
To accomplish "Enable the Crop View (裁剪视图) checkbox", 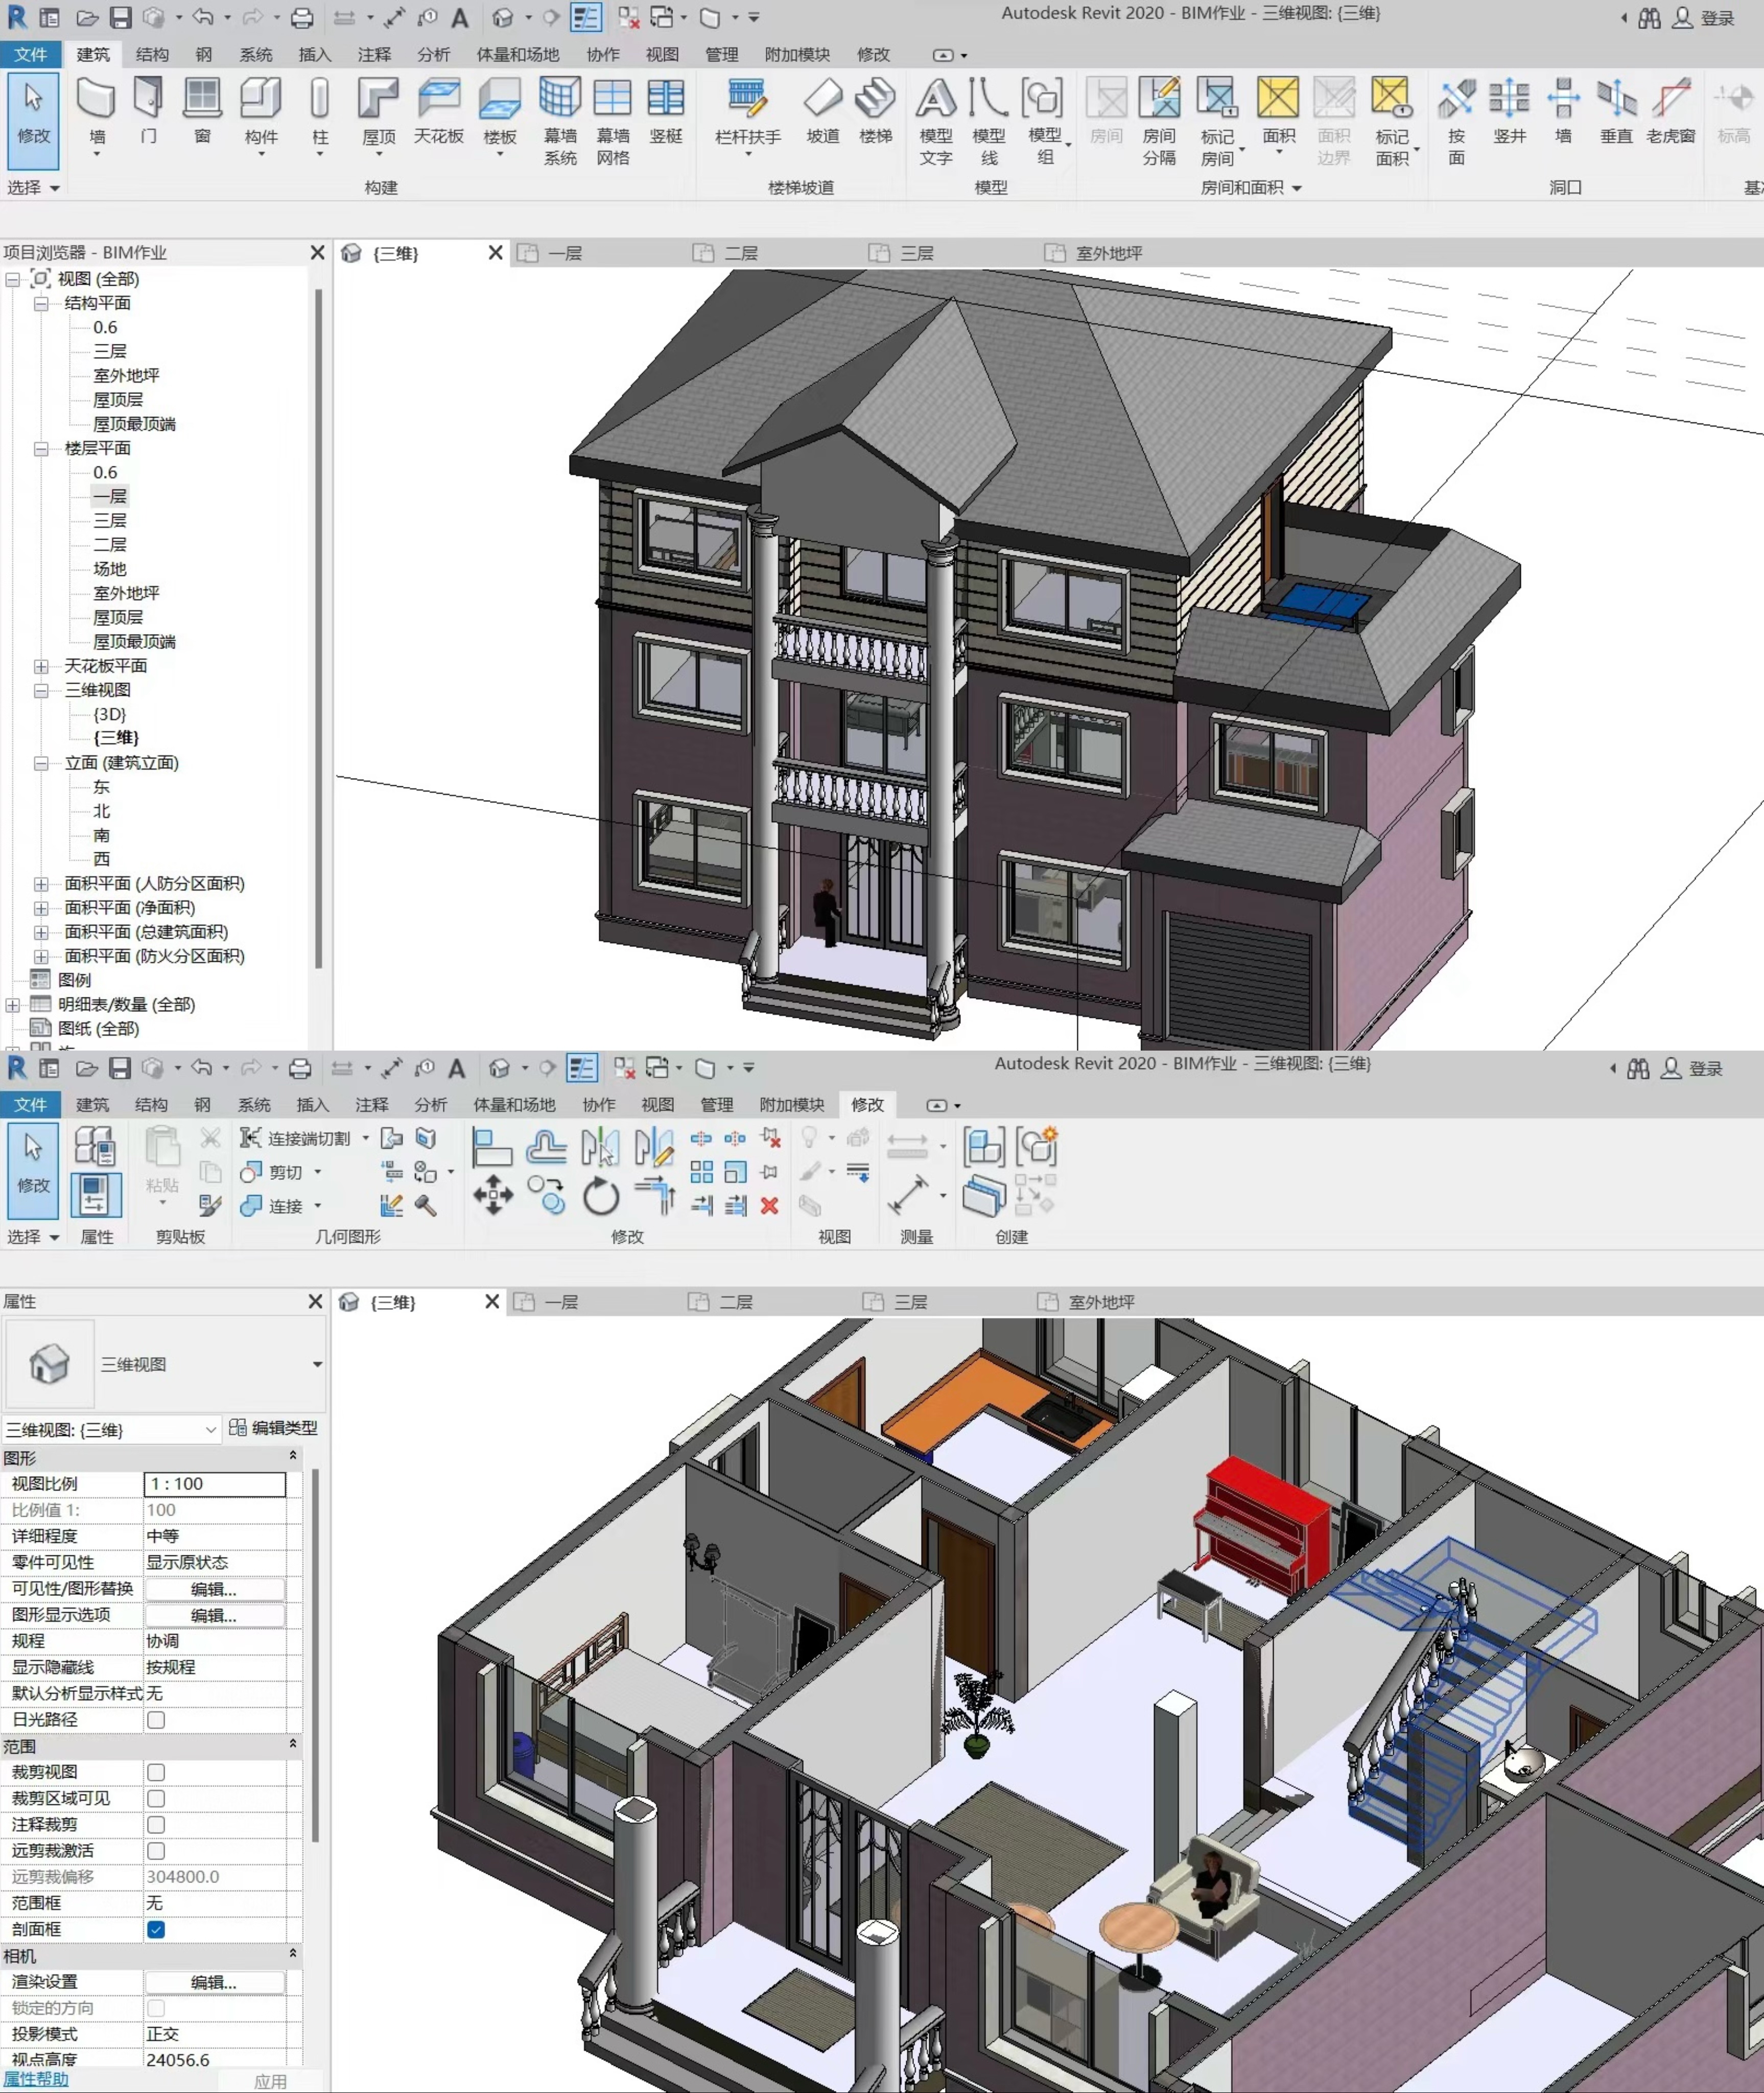I will [156, 1773].
